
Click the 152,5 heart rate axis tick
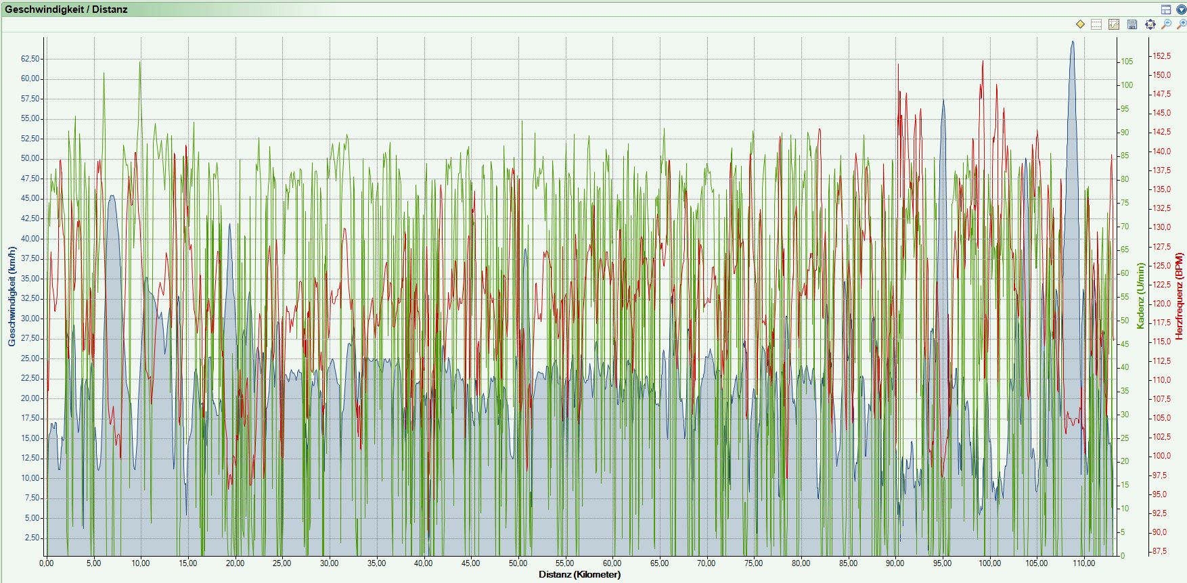point(1162,56)
